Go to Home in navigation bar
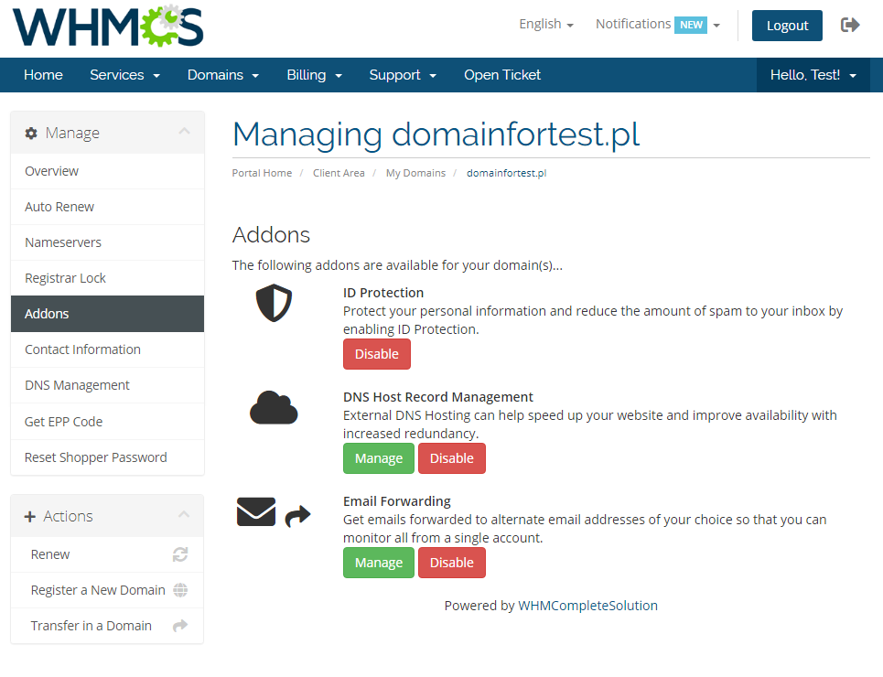Screen dimensions: 883x677 click(x=43, y=75)
